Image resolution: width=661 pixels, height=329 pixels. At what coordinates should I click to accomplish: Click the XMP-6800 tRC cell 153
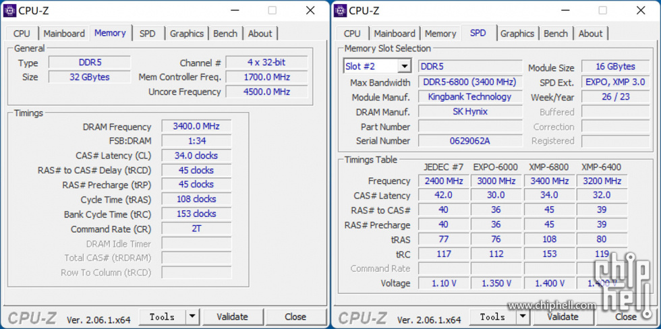(x=549, y=254)
